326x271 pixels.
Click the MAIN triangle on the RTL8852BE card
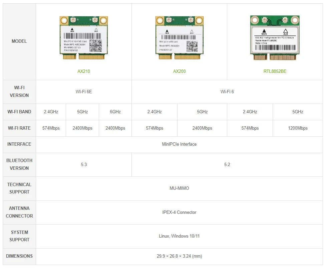pyautogui.click(x=264, y=31)
